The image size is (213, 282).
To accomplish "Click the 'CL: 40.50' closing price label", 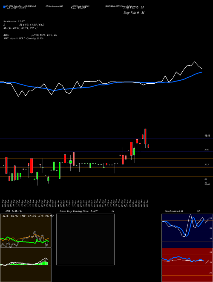I will point(78,8).
